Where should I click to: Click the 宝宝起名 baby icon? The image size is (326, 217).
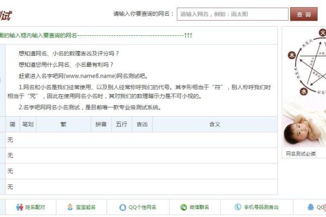tap(70, 207)
